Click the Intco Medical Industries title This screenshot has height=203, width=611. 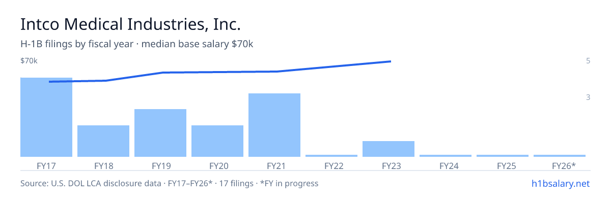point(130,24)
